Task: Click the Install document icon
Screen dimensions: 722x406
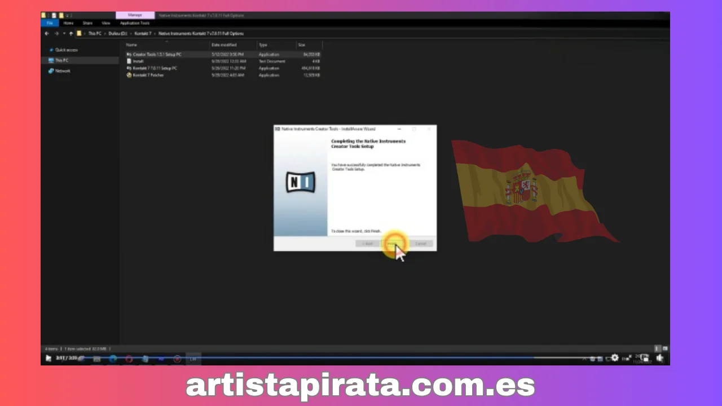Action: tap(129, 61)
